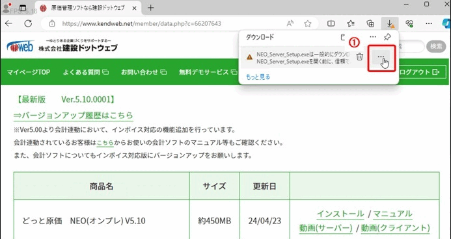451x239 pixels.
Task: Open the split screen icon
Action: 331,23
